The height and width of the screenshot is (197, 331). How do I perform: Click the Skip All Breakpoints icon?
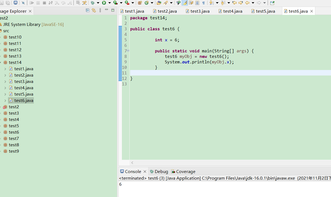(23, 3)
